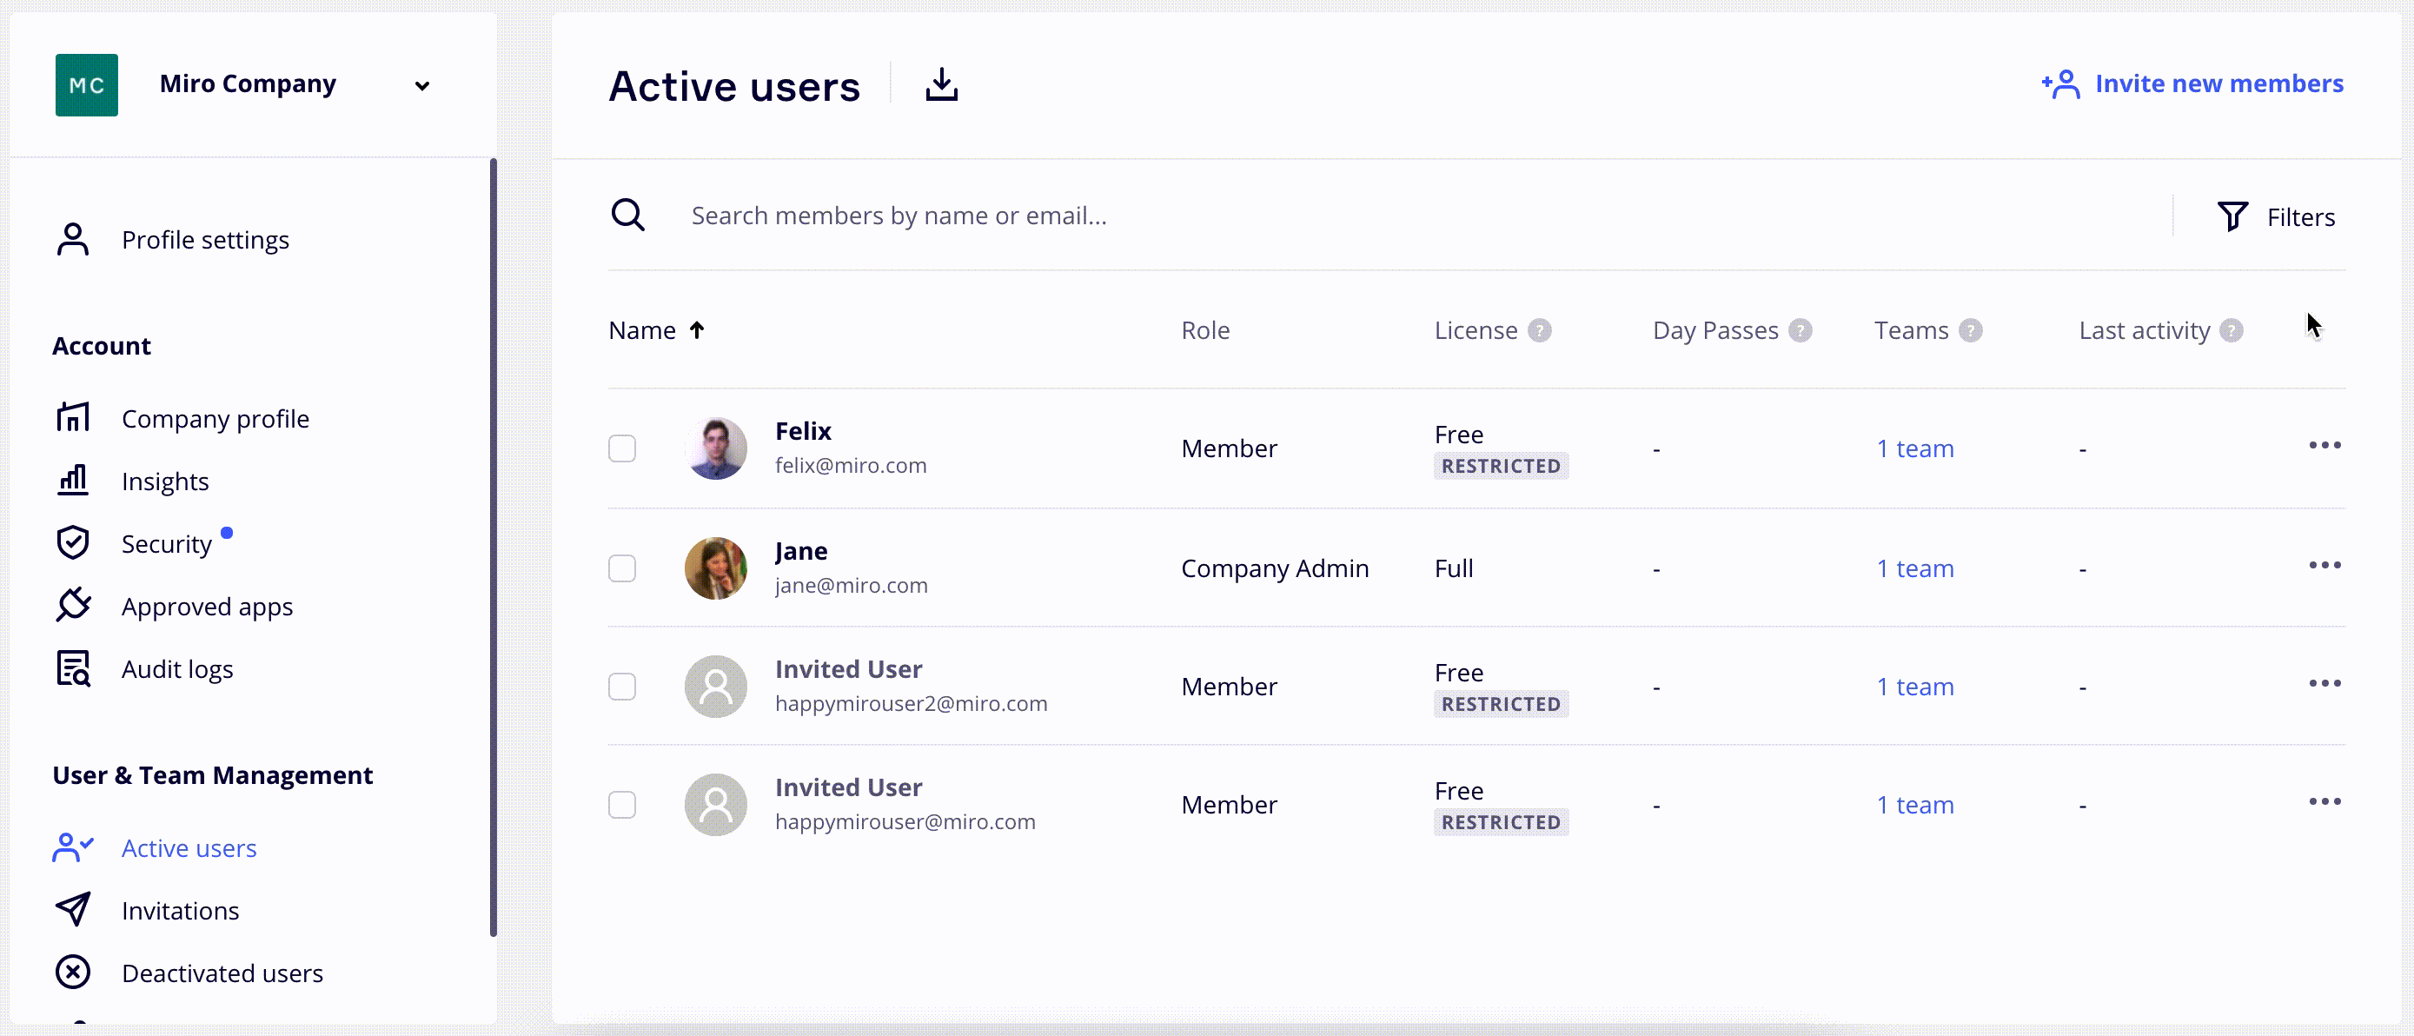This screenshot has height=1036, width=2414.
Task: Click the search magnifier icon
Action: (x=628, y=215)
